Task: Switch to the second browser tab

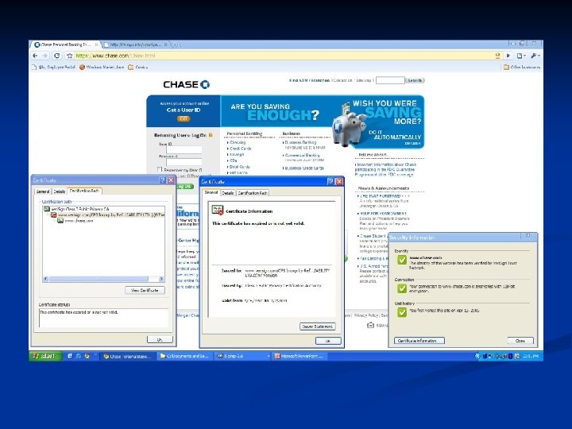Action: (136, 44)
